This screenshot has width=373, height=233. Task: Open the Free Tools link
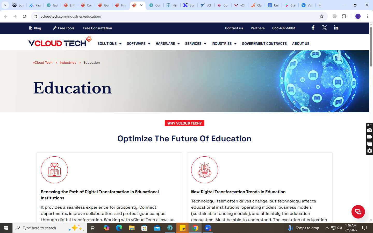click(x=63, y=28)
